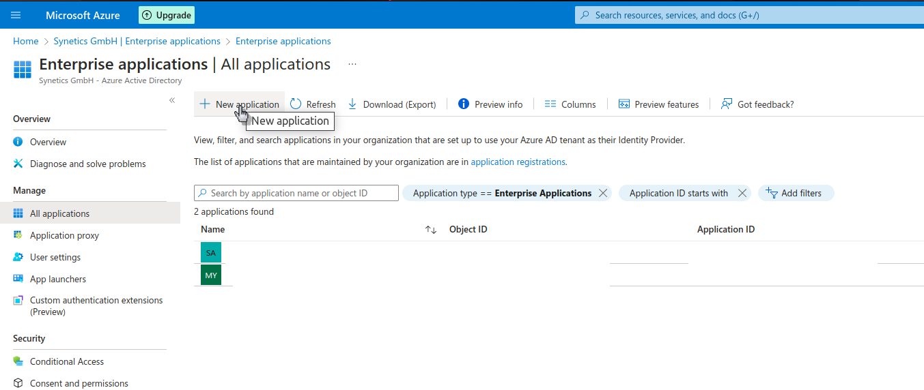
Task: Remove the Application type filter
Action: click(603, 193)
